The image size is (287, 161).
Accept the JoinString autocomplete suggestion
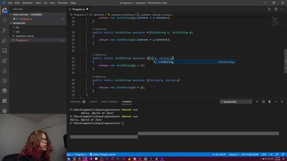click(195, 62)
